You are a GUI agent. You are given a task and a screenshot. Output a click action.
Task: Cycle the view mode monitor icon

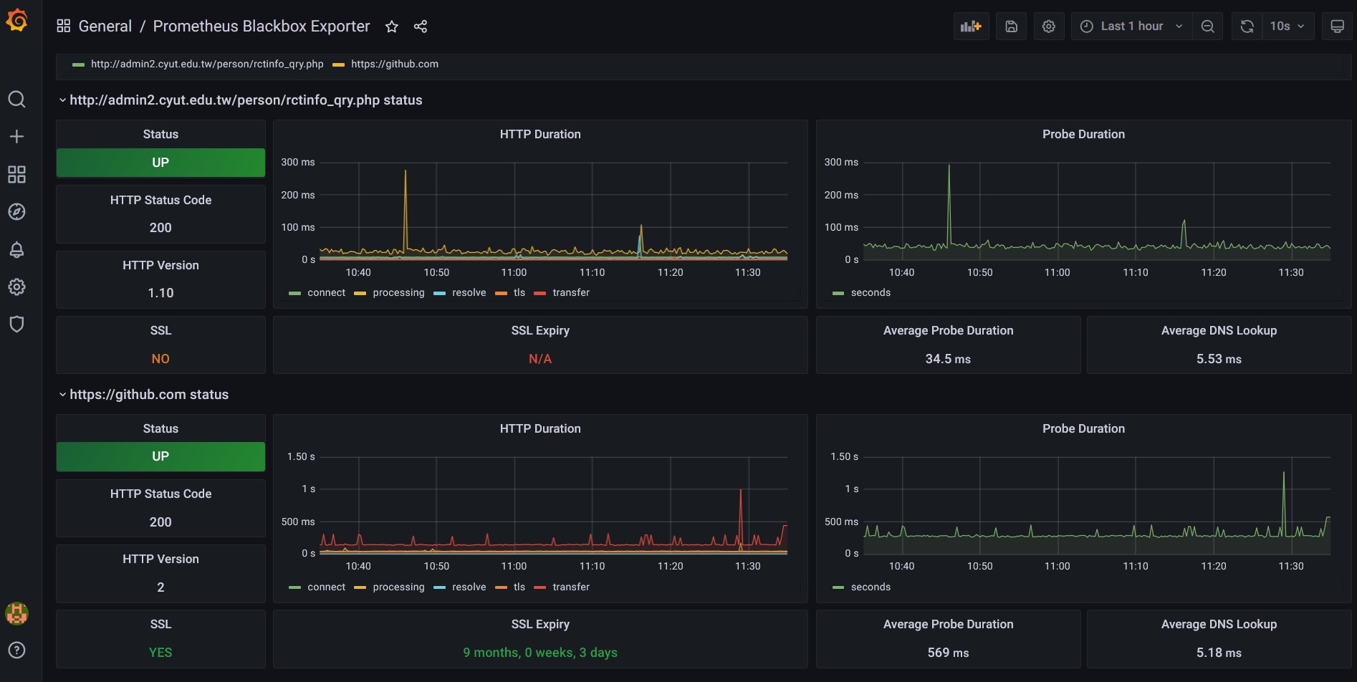click(x=1337, y=27)
